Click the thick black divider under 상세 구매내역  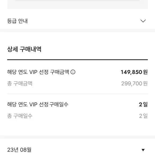click(x=77, y=60)
